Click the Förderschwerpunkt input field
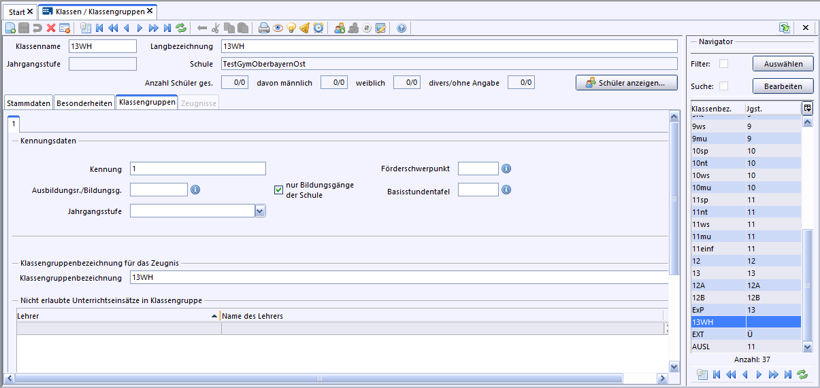 (x=478, y=169)
